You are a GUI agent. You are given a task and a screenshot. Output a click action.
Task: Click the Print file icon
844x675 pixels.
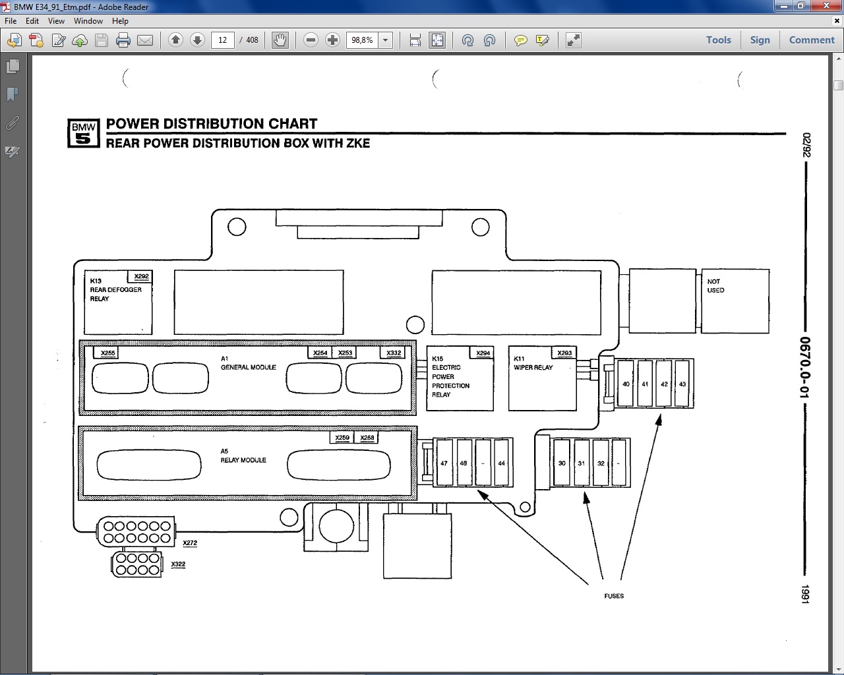[123, 40]
